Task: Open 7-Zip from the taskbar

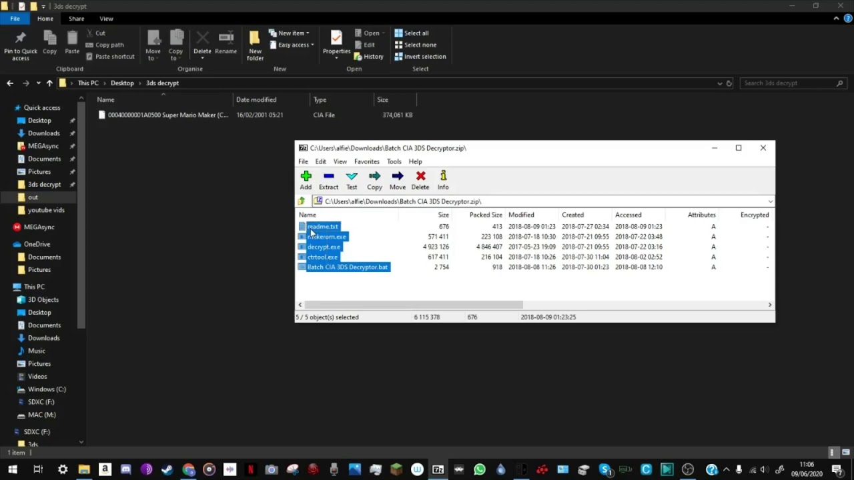Action: 438,469
